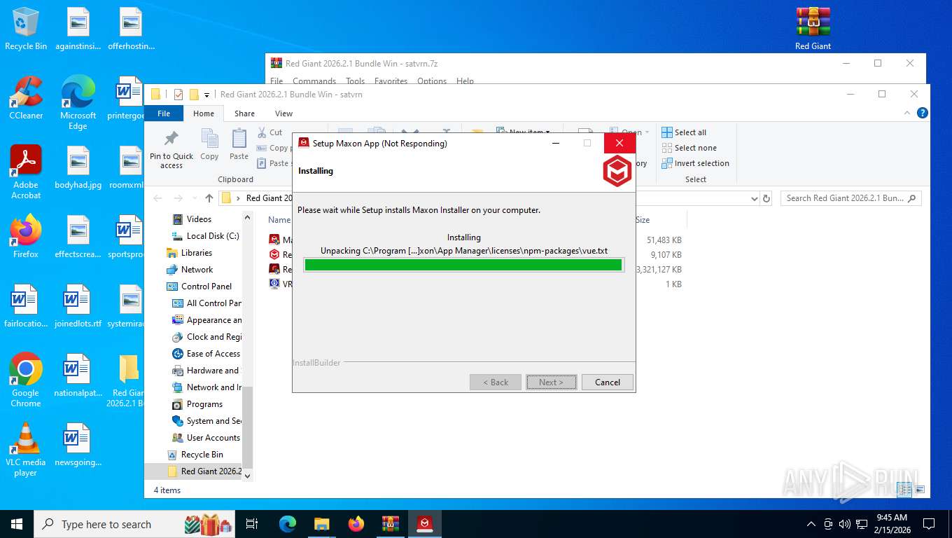Viewport: 952px width, 538px height.
Task: Open the Explorer File tab
Action: (164, 113)
